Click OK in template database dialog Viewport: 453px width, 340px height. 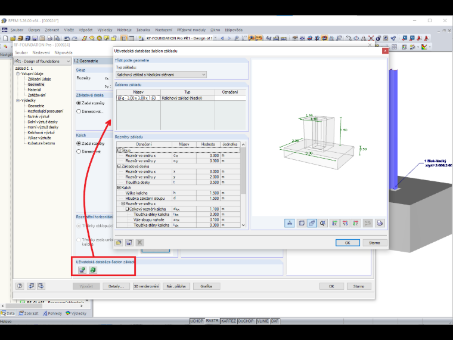(x=347, y=243)
